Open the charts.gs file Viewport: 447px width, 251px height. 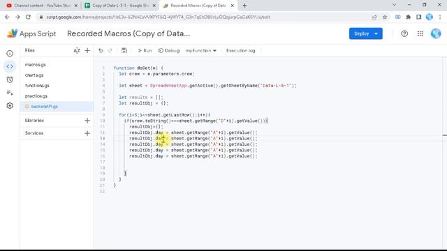pos(34,75)
